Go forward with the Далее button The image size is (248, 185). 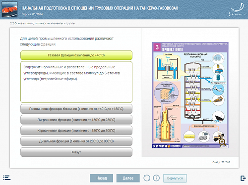(128, 178)
